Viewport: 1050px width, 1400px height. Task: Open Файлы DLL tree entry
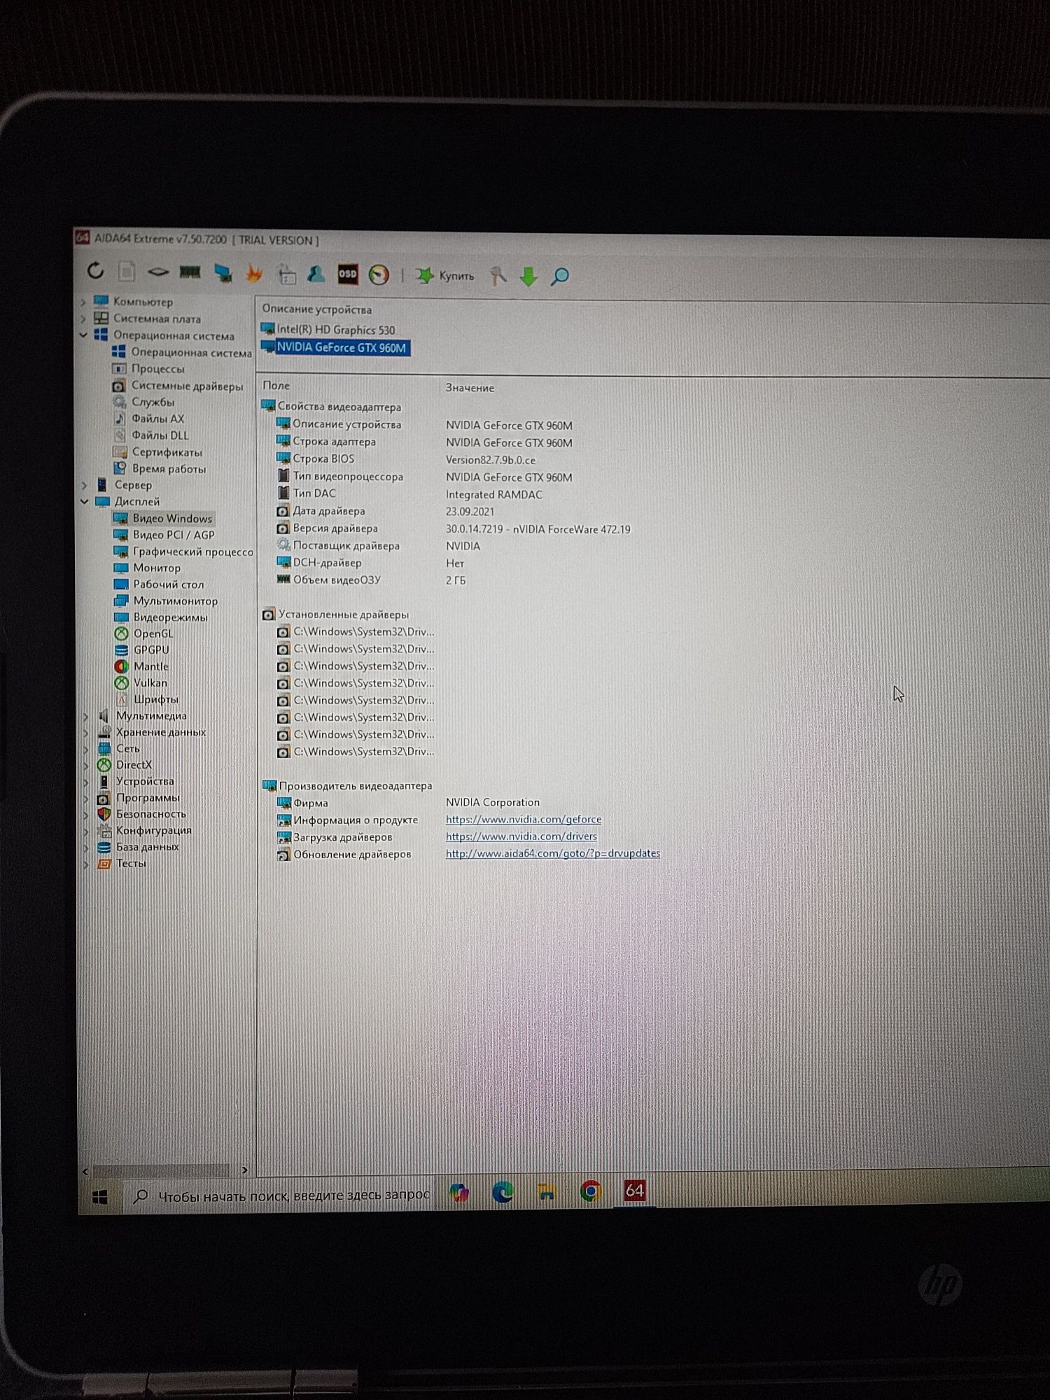point(160,435)
